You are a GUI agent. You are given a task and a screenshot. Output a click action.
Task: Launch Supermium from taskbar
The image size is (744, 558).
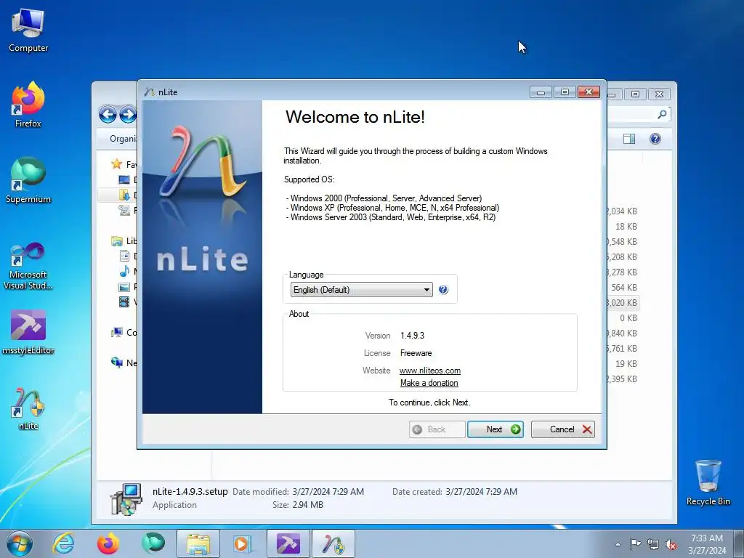coord(153,543)
